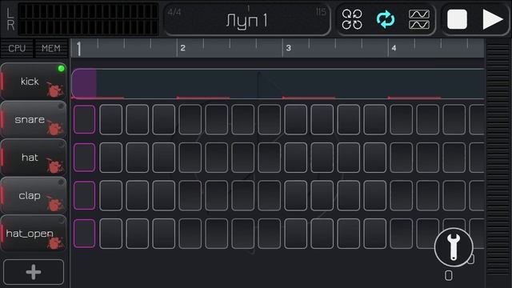Select the hat_open track
Screen dimensions: 512x288
point(34,234)
